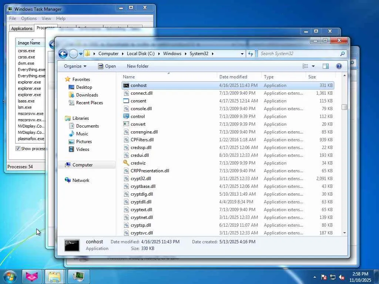Select the convert application icon

(x=126, y=124)
